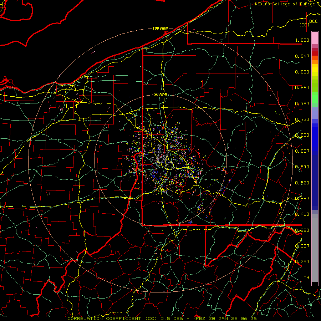Click the 100 NMI range ring label

point(160,28)
